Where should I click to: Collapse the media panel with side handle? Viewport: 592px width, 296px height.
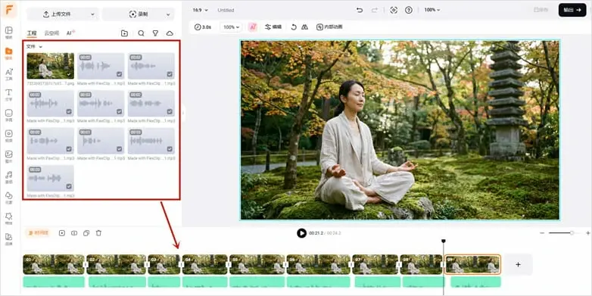pyautogui.click(x=183, y=113)
